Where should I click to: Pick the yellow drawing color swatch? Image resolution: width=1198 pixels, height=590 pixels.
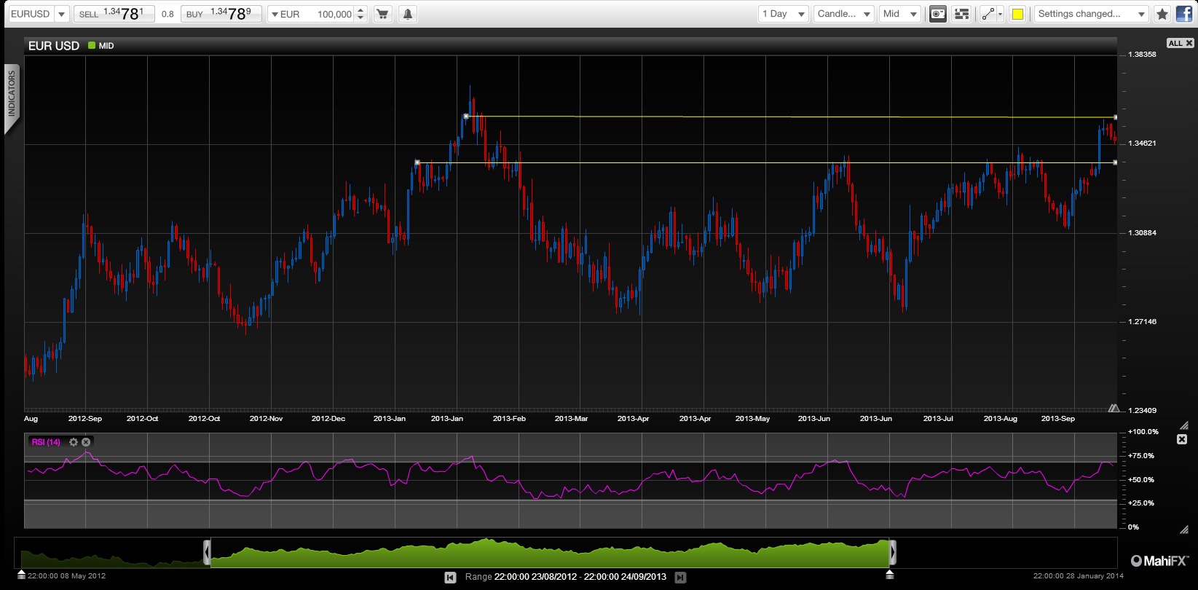click(1017, 14)
